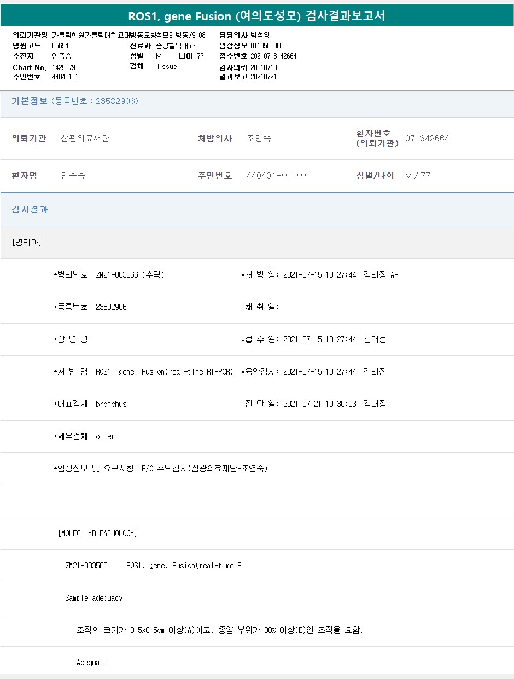Image resolution: width=514 pixels, height=679 pixels.
Task: Click the 의뢰기관 value 삼광의료재단
Action: click(85, 139)
